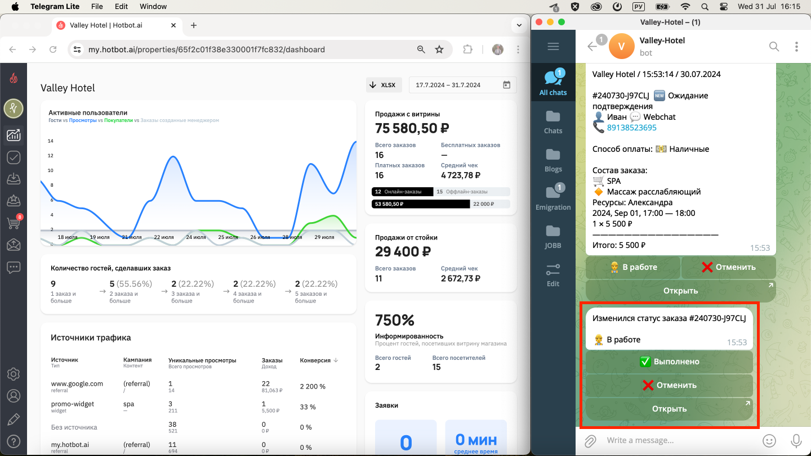Screen dimensions: 811x456
Task: Open the emoji picker in message box
Action: point(769,440)
